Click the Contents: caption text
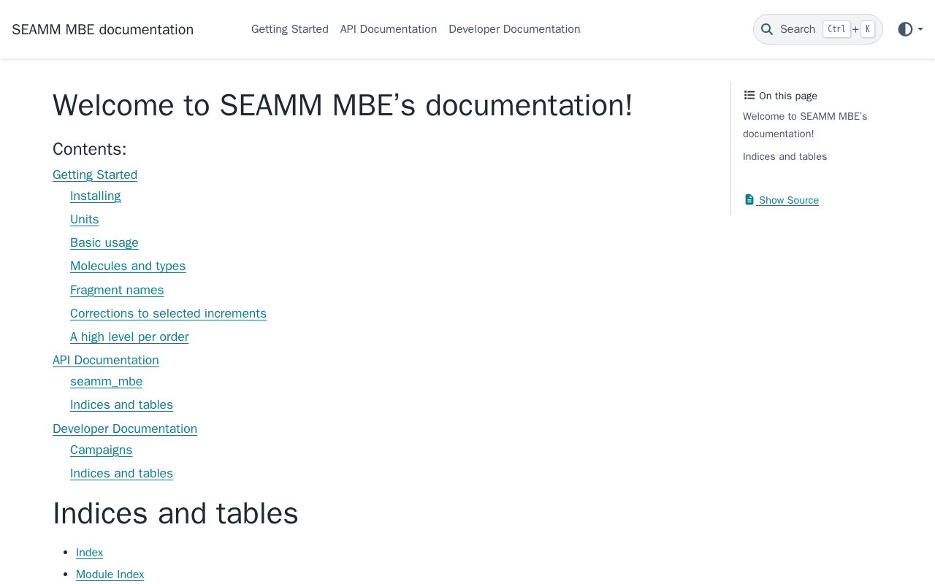Viewport: 935px width, 584px height. click(90, 149)
